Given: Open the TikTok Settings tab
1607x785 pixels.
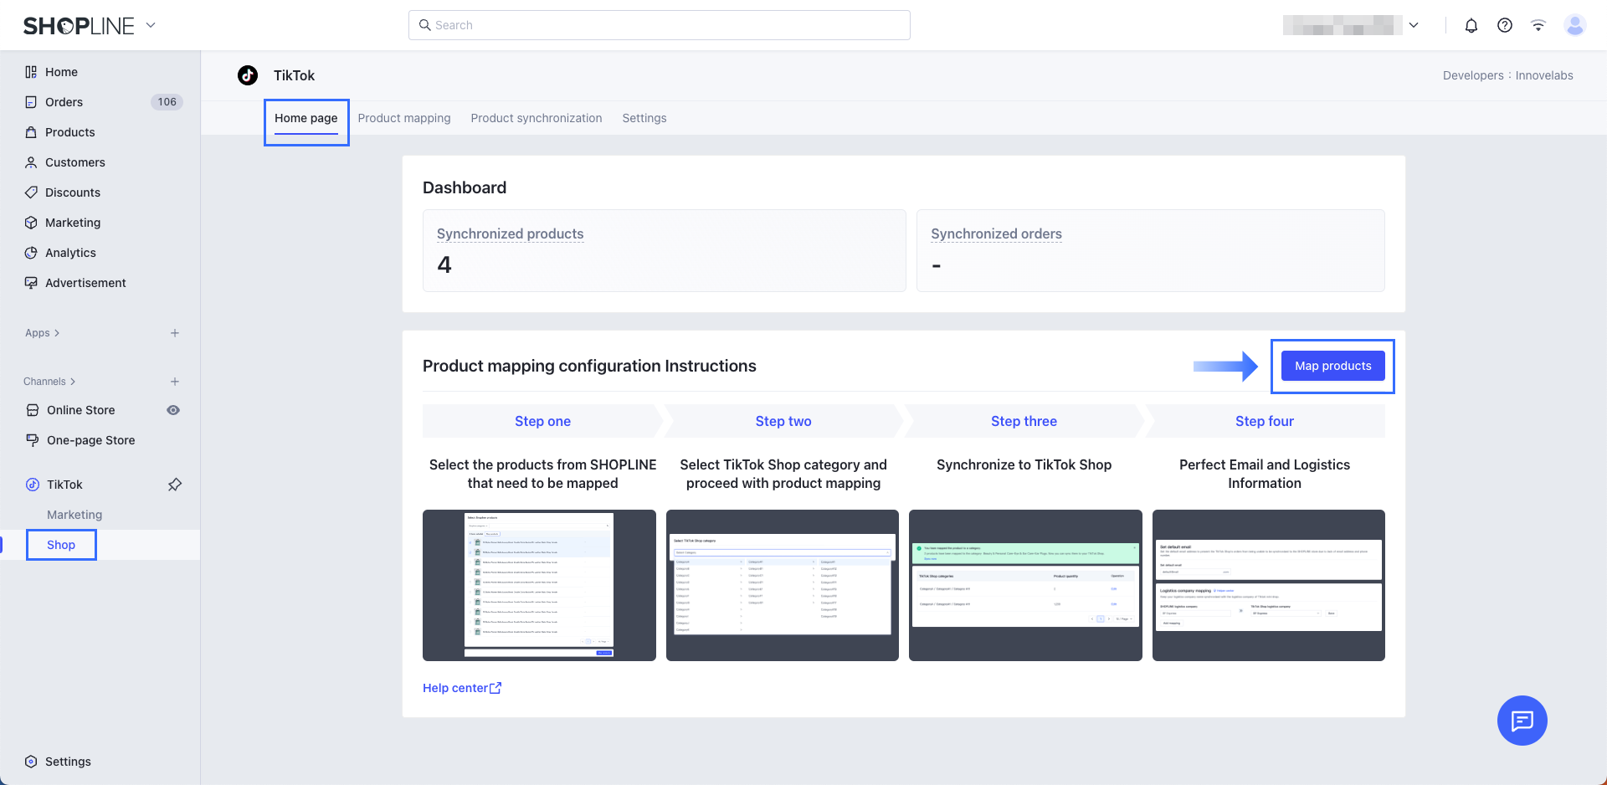Looking at the screenshot, I should [x=644, y=118].
